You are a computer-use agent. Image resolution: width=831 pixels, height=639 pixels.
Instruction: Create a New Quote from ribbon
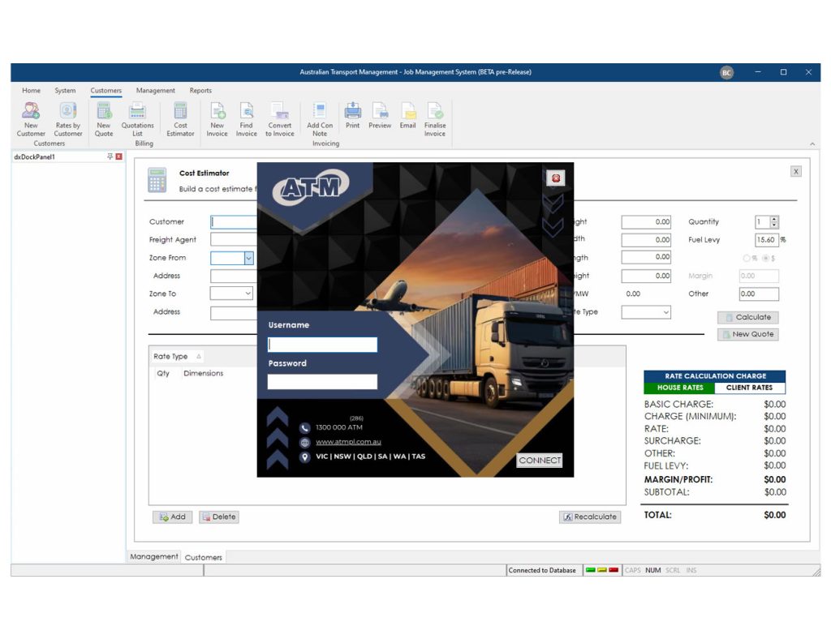coord(104,112)
